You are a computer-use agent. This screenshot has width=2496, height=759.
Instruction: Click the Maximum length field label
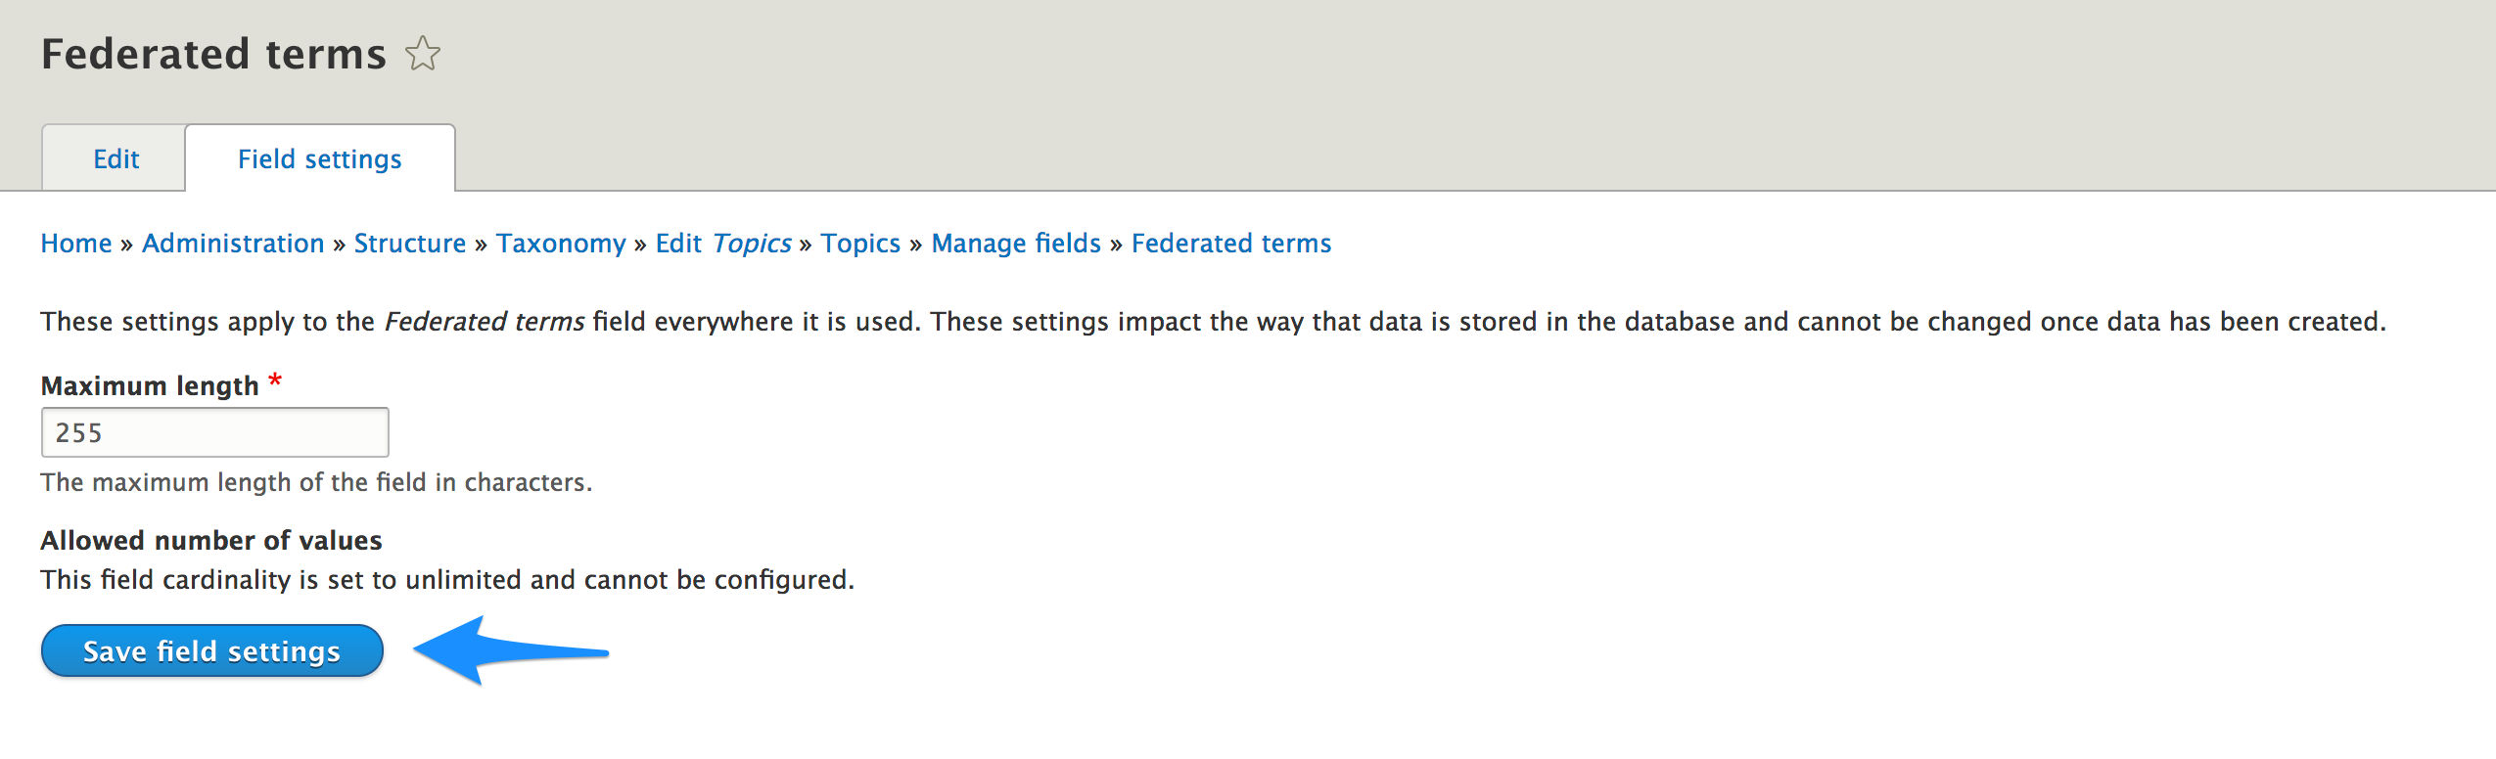tap(150, 385)
